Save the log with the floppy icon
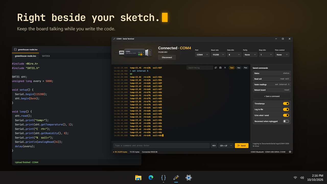The width and height of the screenshot is (327, 184). (x=220, y=68)
